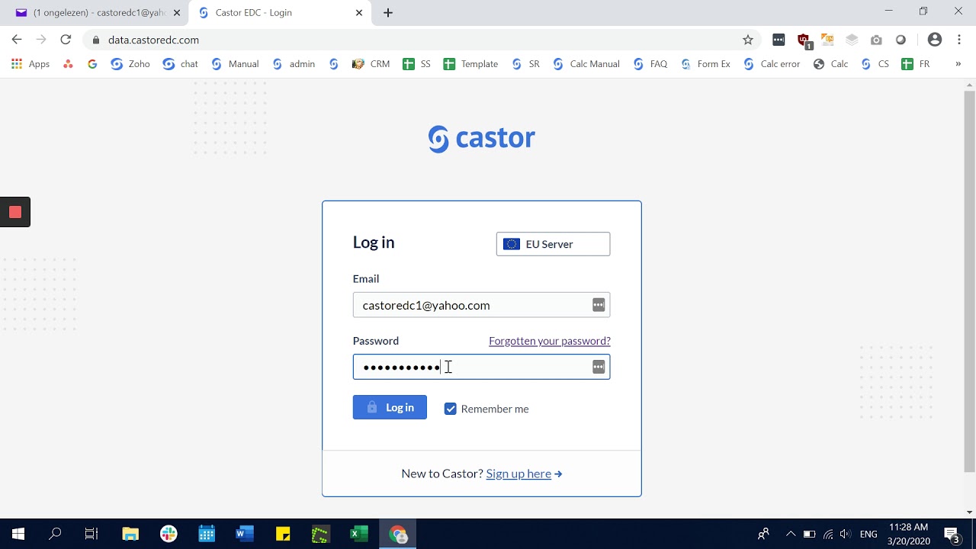This screenshot has width=976, height=549.
Task: Open Word from the taskbar
Action: [245, 534]
